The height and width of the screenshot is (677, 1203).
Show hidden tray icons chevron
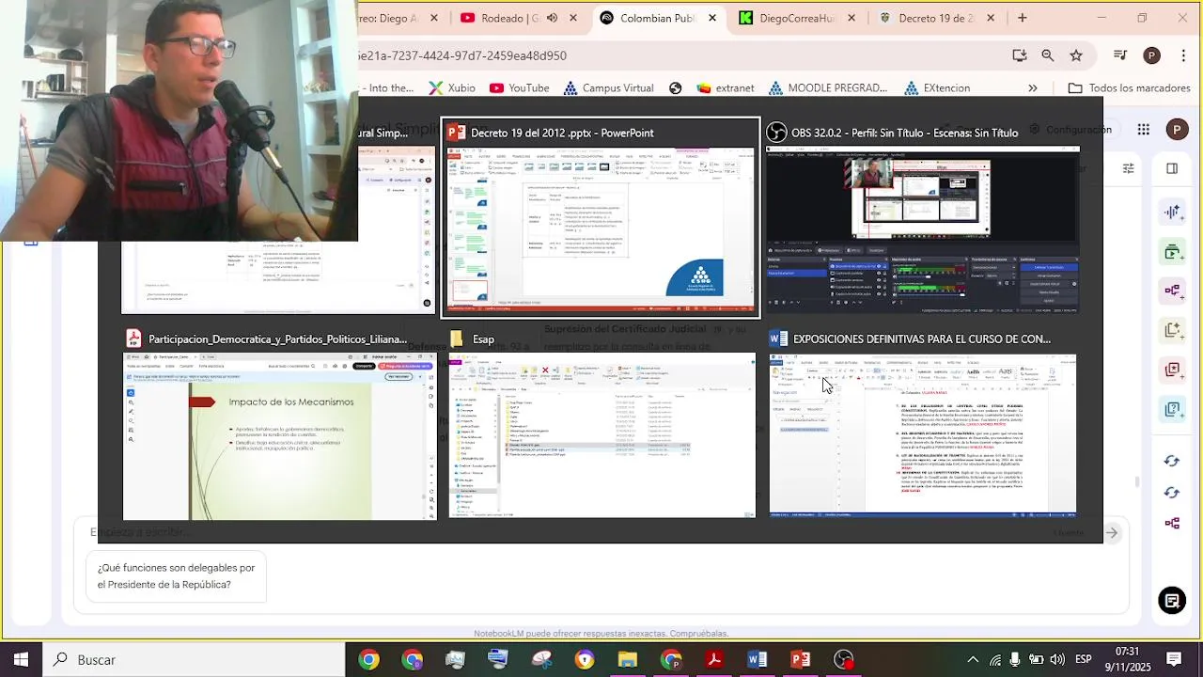click(x=973, y=659)
